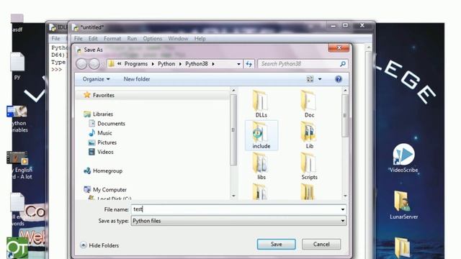Expand the arrow after Programs in the path

(x=153, y=64)
